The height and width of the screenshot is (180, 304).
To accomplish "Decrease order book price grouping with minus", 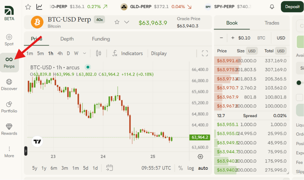I will point(221,38).
